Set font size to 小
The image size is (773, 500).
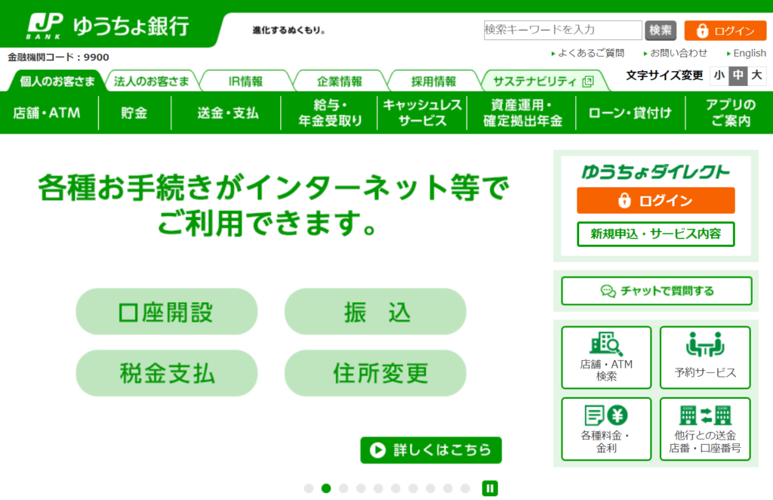point(719,76)
